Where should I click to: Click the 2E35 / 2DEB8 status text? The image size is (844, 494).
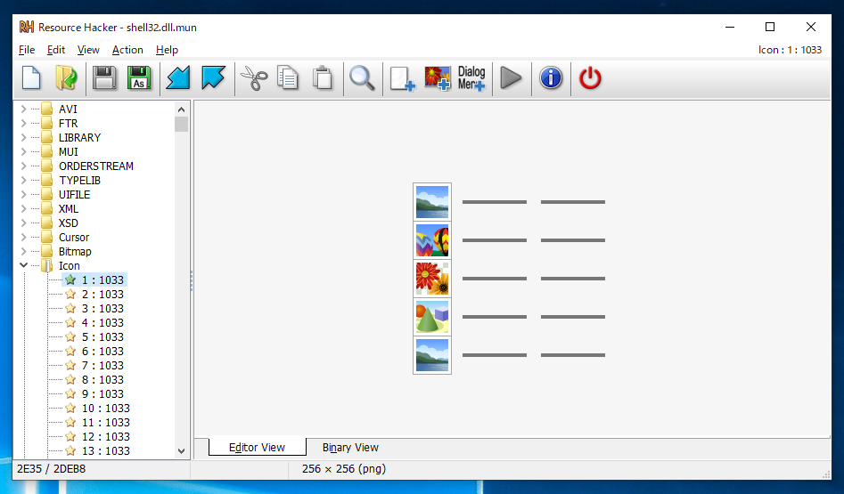pyautogui.click(x=51, y=469)
